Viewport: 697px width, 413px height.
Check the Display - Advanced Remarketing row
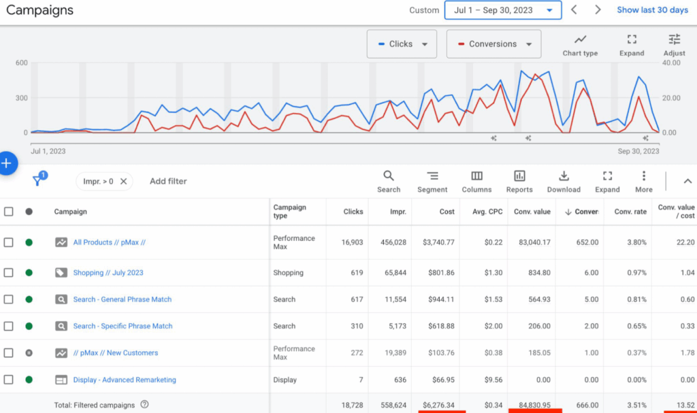[x=8, y=380]
